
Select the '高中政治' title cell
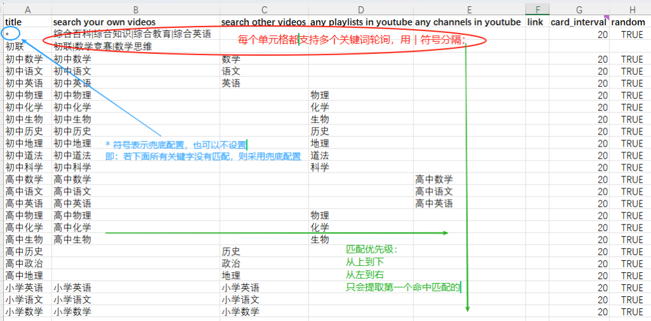coord(28,263)
